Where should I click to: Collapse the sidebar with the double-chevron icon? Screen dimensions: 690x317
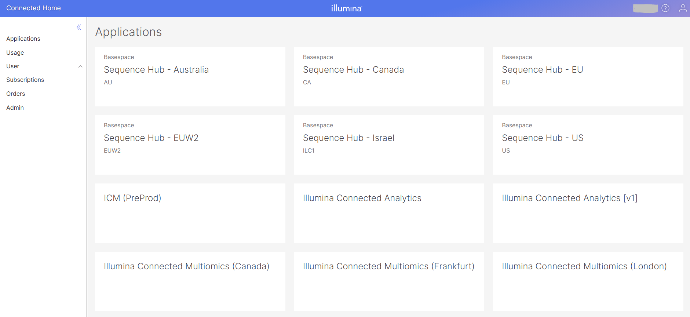(79, 27)
